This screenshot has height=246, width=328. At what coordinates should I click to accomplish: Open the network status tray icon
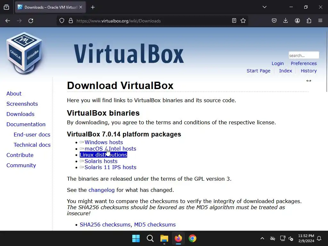(283, 238)
